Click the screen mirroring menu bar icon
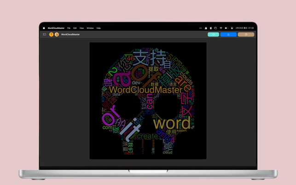The height and width of the screenshot is (185, 296). (215, 28)
